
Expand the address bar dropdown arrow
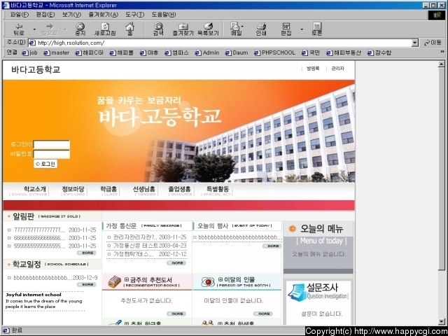415,43
